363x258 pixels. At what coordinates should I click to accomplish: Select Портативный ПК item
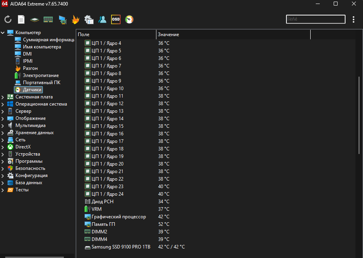(38, 83)
